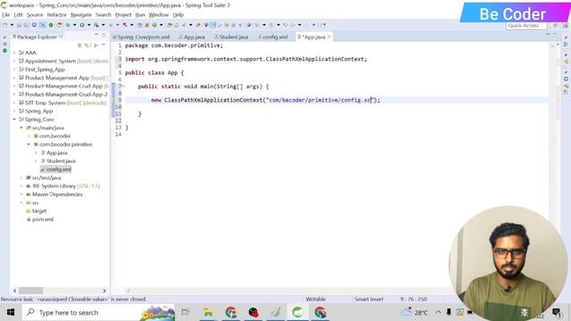Click the green Run toolbar button
The height and width of the screenshot is (321, 571).
tap(82, 25)
